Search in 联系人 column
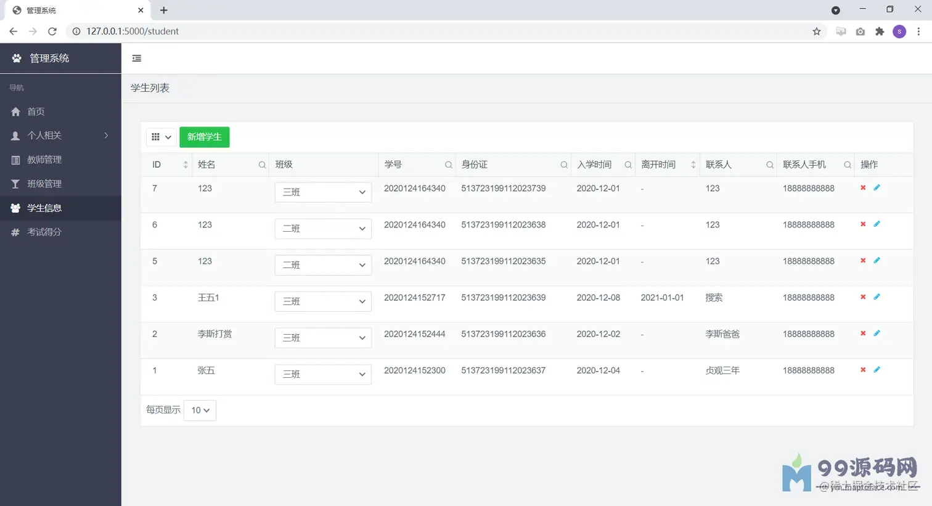 pos(770,165)
